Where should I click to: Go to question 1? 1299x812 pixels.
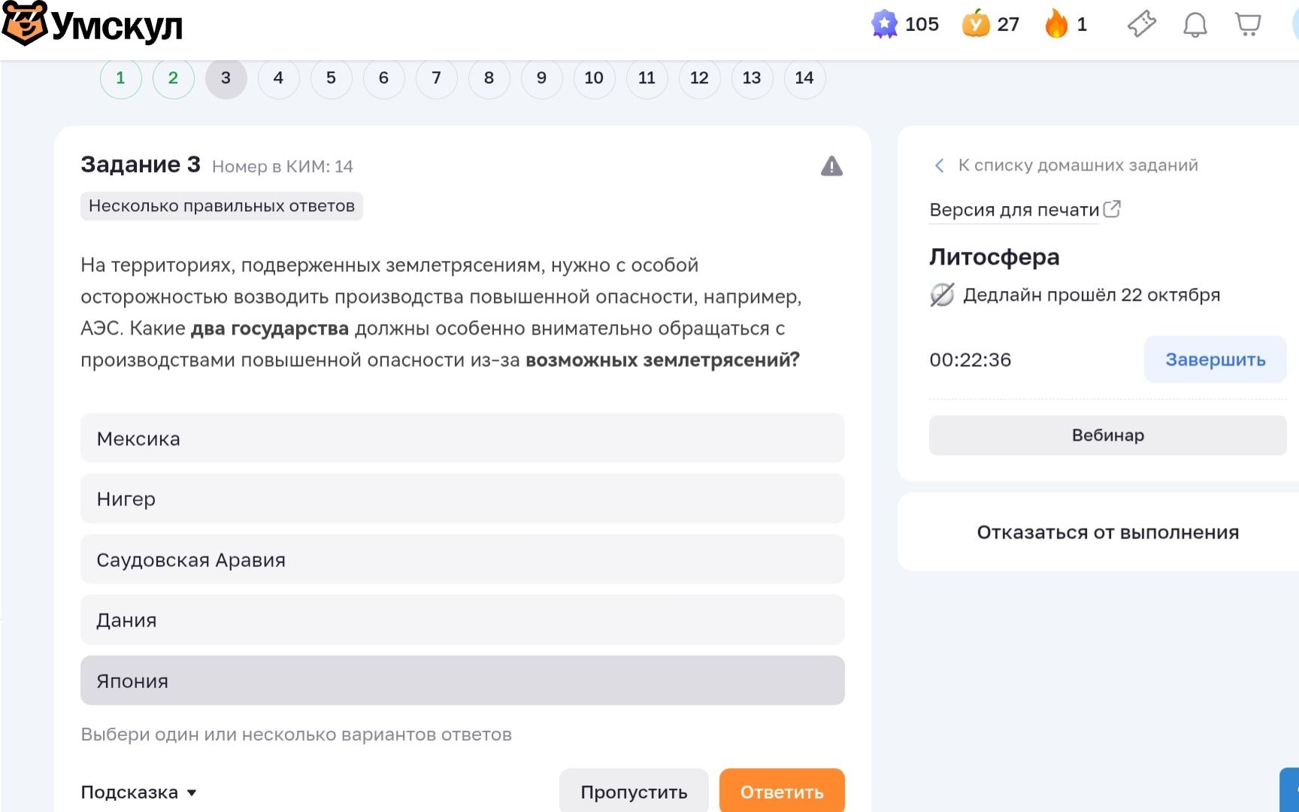120,78
